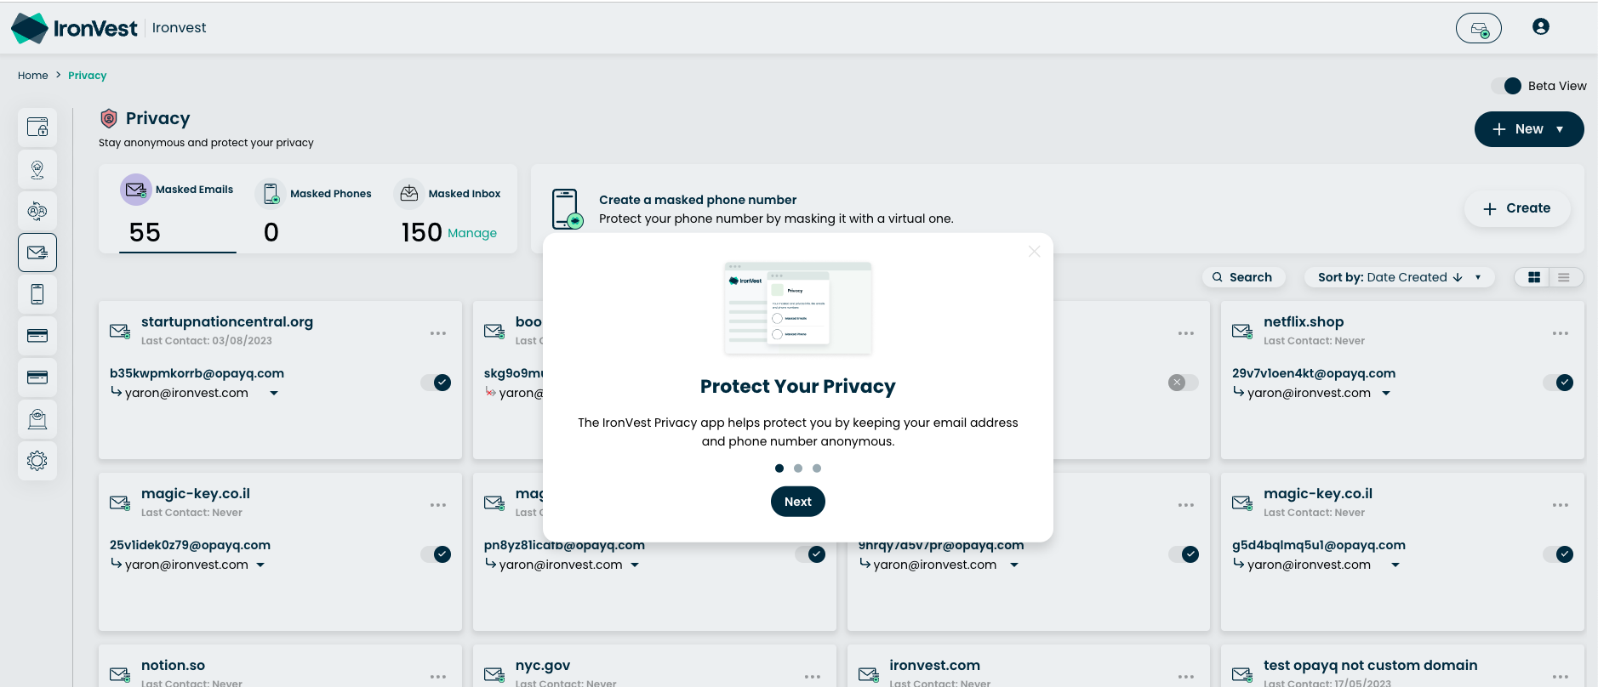
Task: Switch to grid view layout
Action: 1534,277
